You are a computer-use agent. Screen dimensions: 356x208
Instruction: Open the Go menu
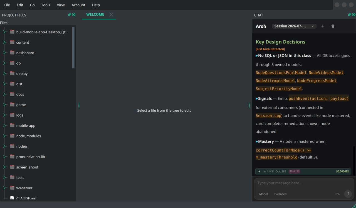(32, 5)
